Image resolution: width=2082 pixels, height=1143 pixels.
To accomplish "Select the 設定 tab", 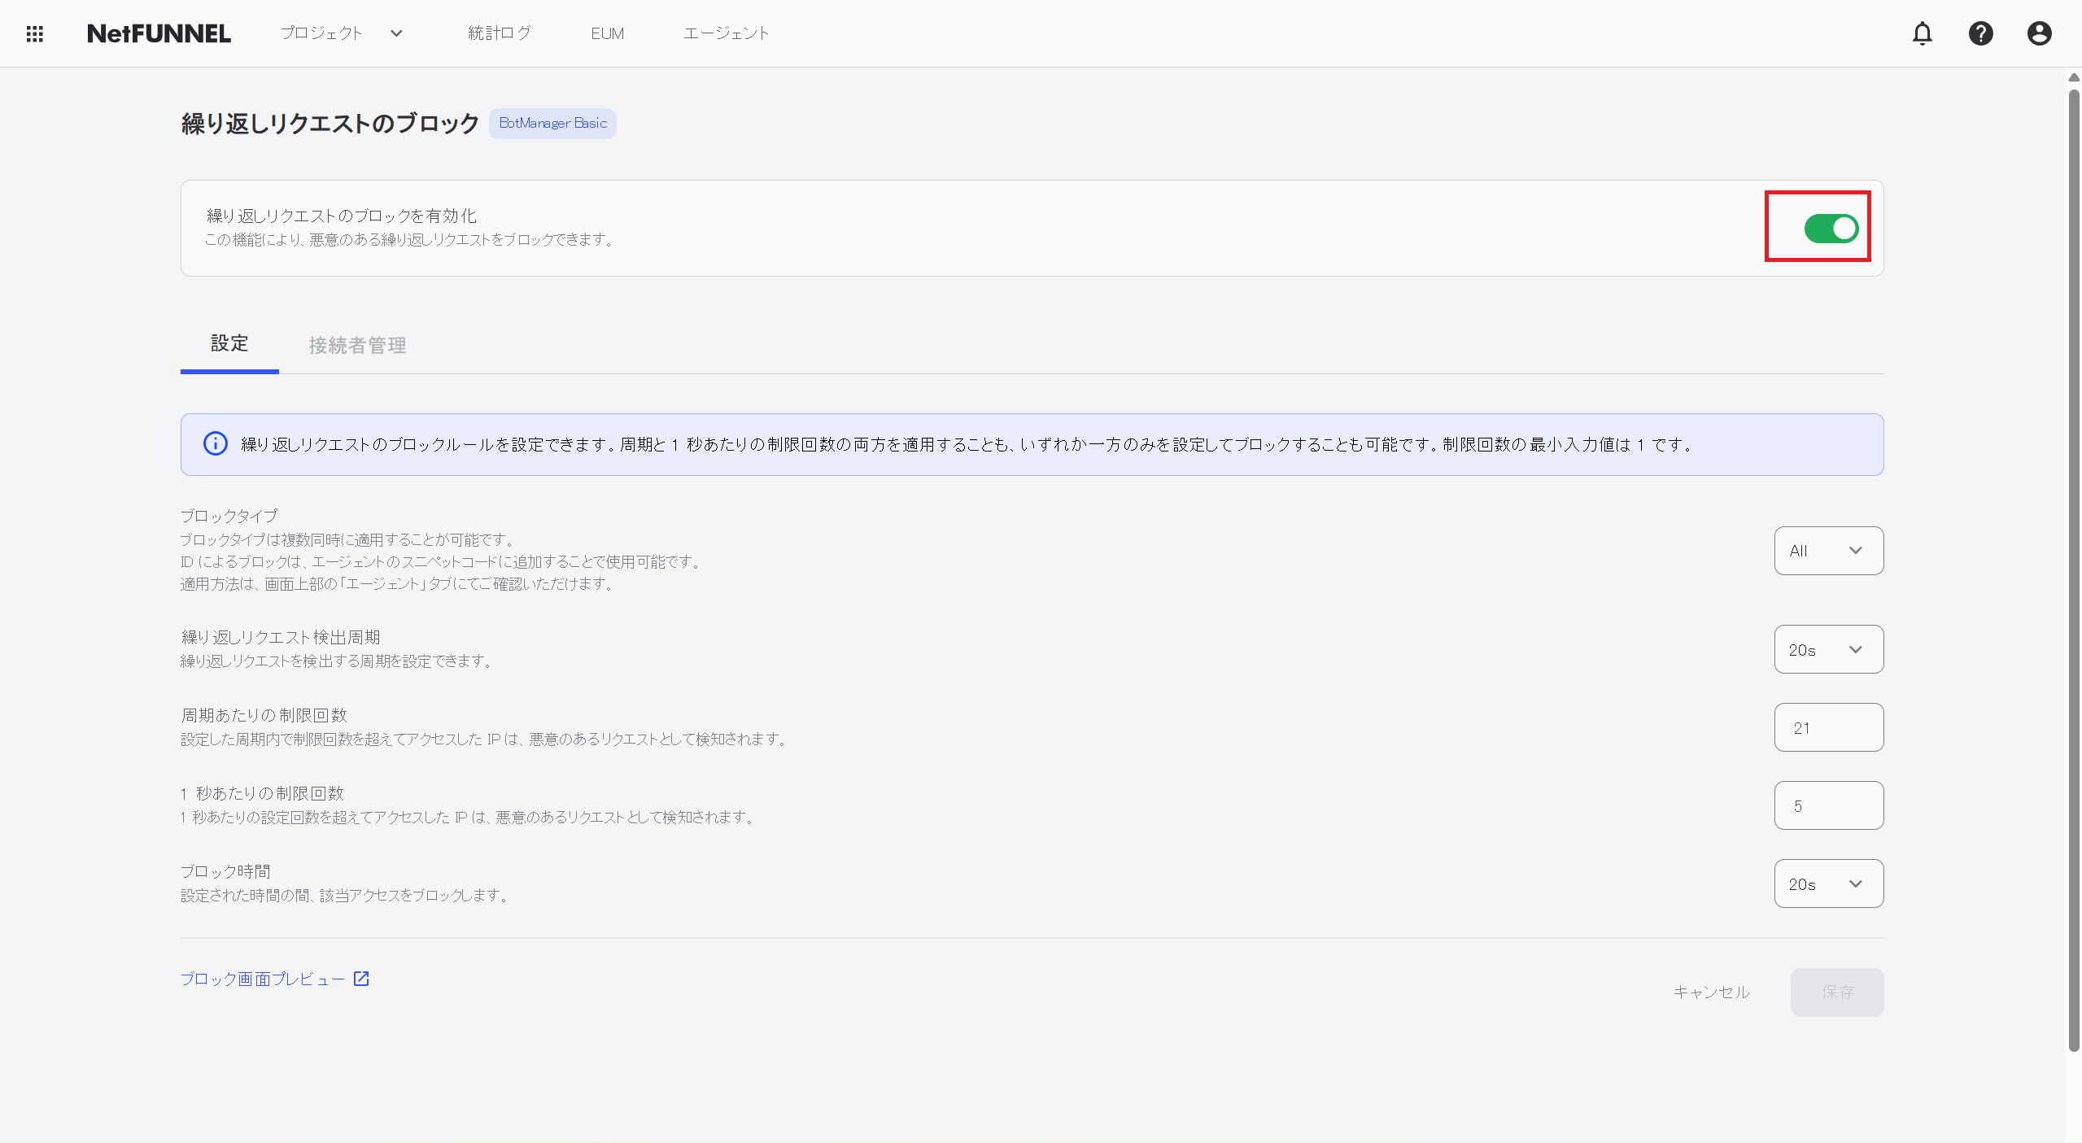I will [x=229, y=345].
